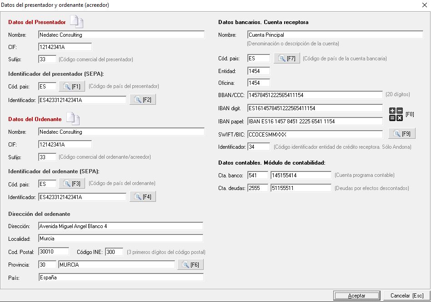Click the copy documents icon beside Datos del Ordenante
Screen dimensions: 431x302
tap(73, 119)
